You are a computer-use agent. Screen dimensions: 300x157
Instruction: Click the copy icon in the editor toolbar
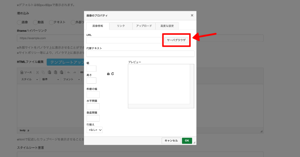[x=44, y=72]
